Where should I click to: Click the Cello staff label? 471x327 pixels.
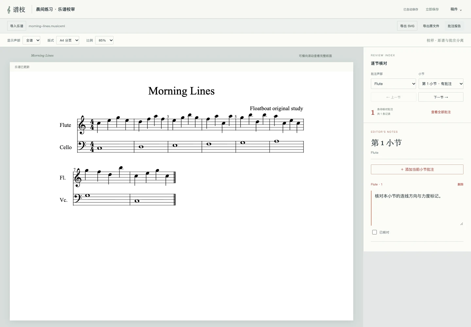pos(65,147)
